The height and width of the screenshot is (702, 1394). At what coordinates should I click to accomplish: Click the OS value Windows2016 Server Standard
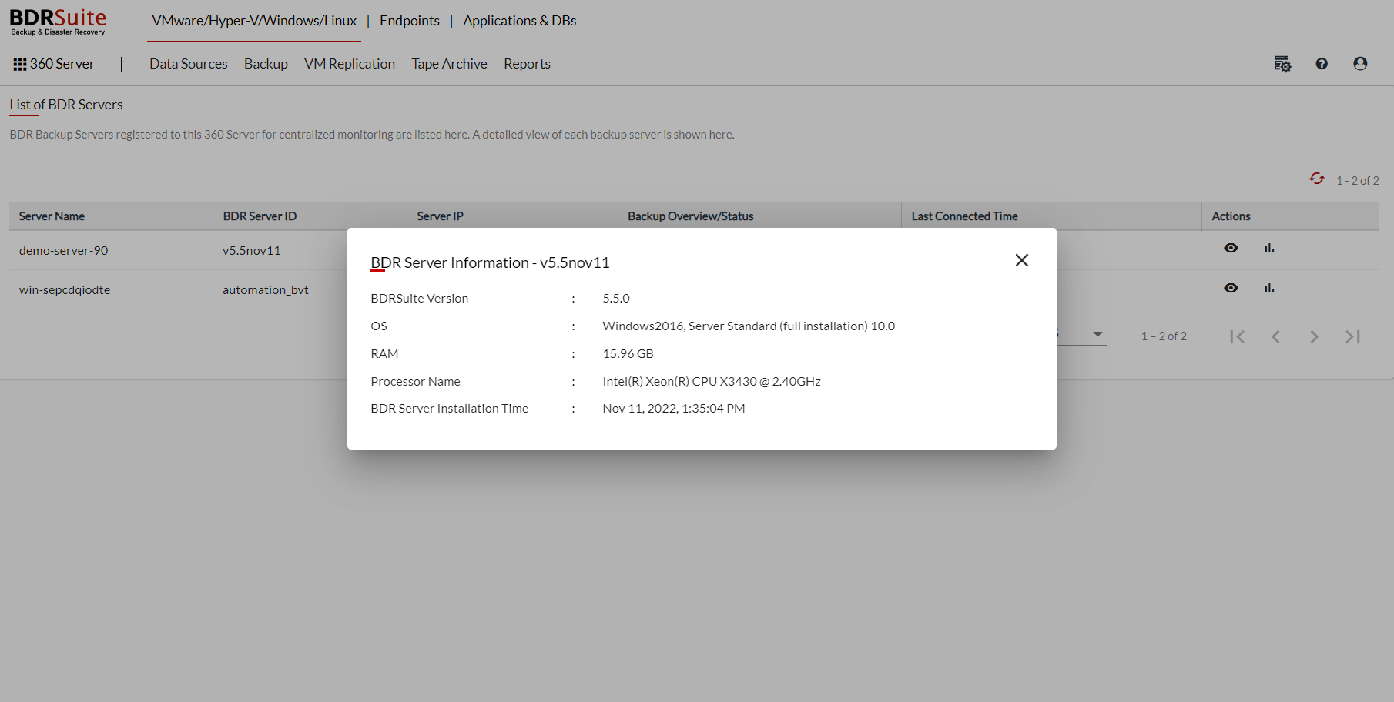pyautogui.click(x=749, y=326)
